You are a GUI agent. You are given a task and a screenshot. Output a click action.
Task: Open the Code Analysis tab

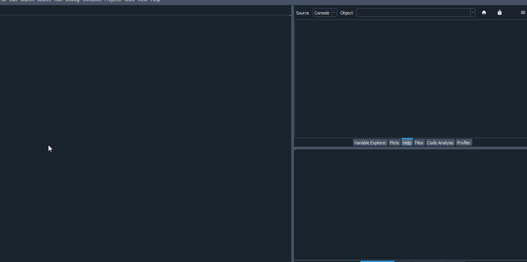[440, 143]
